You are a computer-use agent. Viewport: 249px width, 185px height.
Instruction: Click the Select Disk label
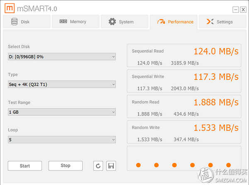tap(19, 47)
